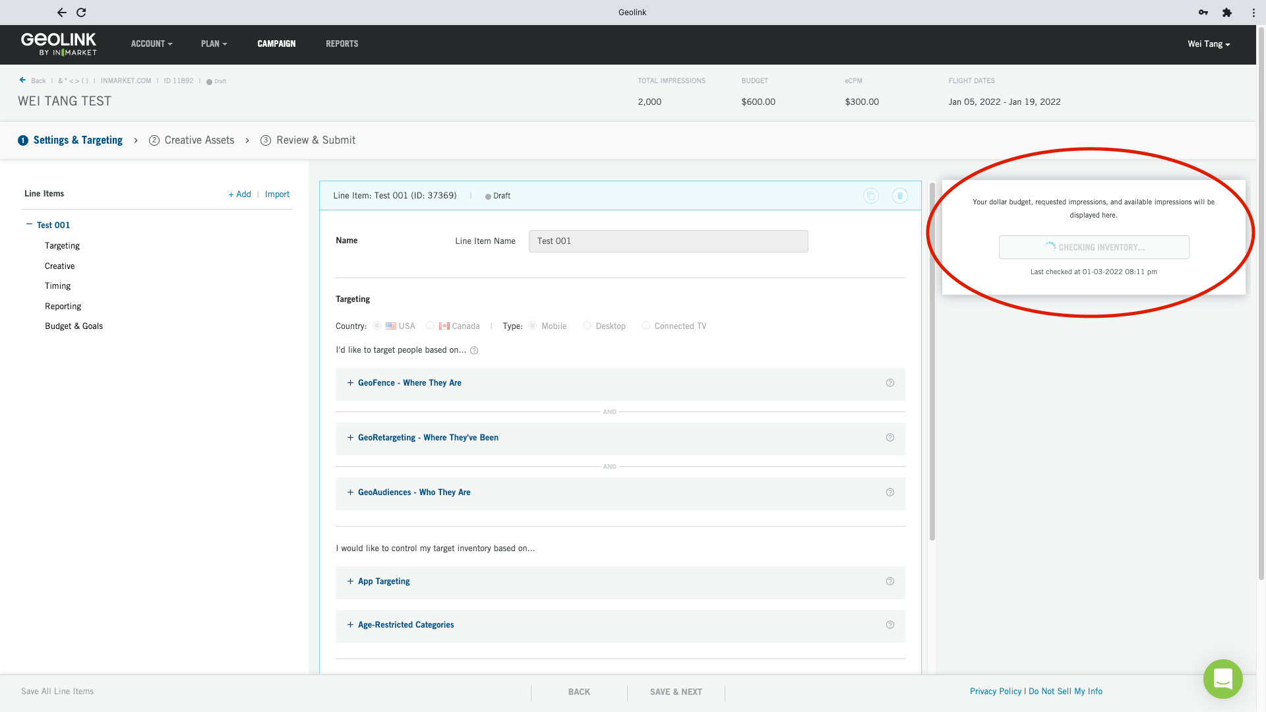
Task: Open Privacy Policy link
Action: click(996, 692)
